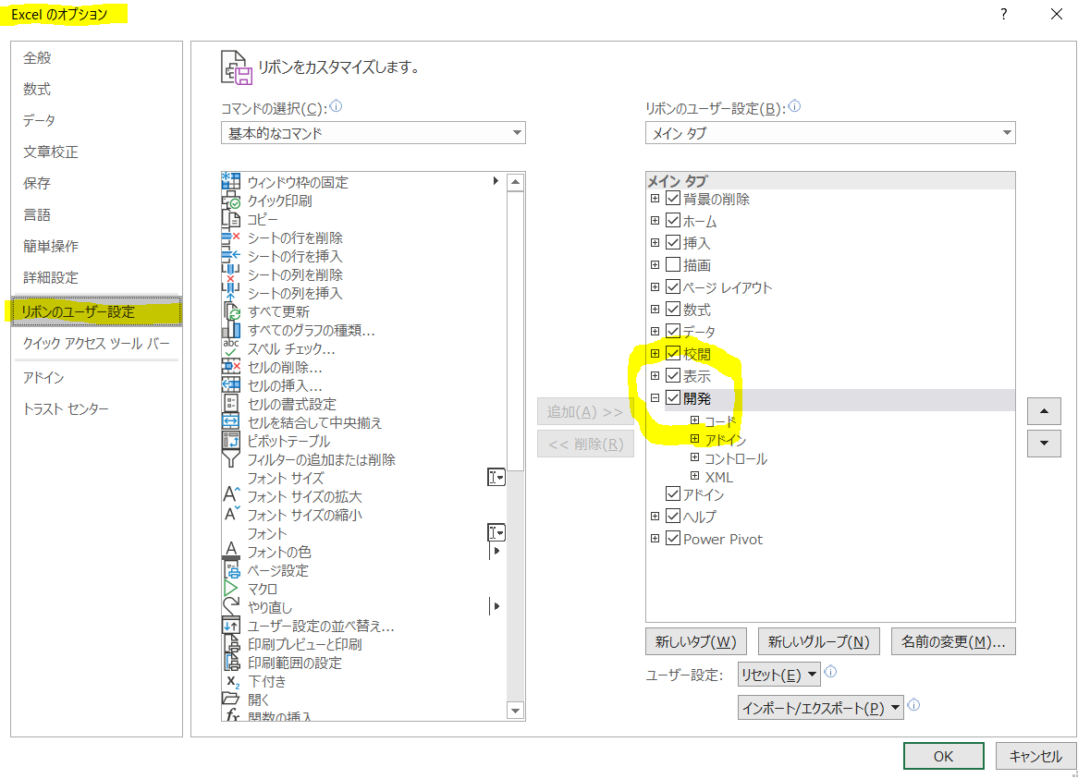The width and height of the screenshot is (1078, 779).
Task: Click the シートの行を削除 icon
Action: point(231,237)
